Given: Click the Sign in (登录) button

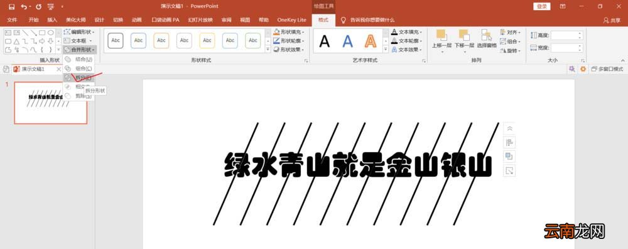Looking at the screenshot, I should tap(541, 6).
